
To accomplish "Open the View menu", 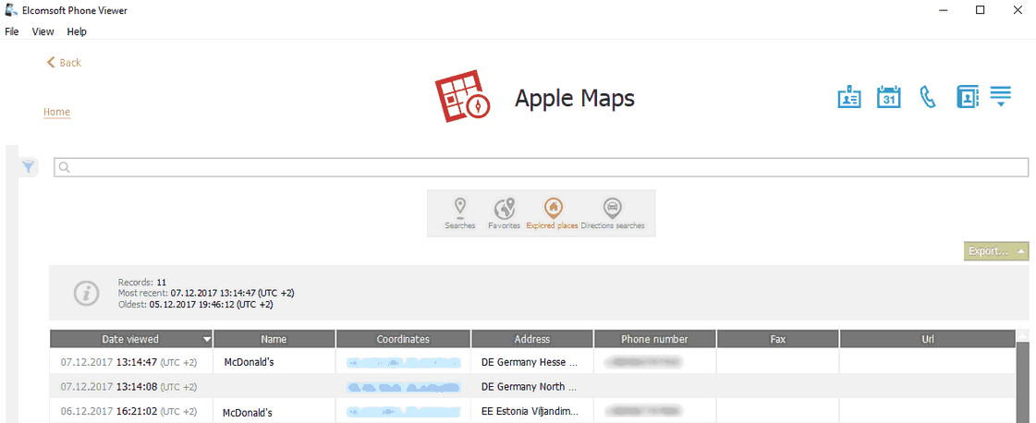I will (43, 31).
